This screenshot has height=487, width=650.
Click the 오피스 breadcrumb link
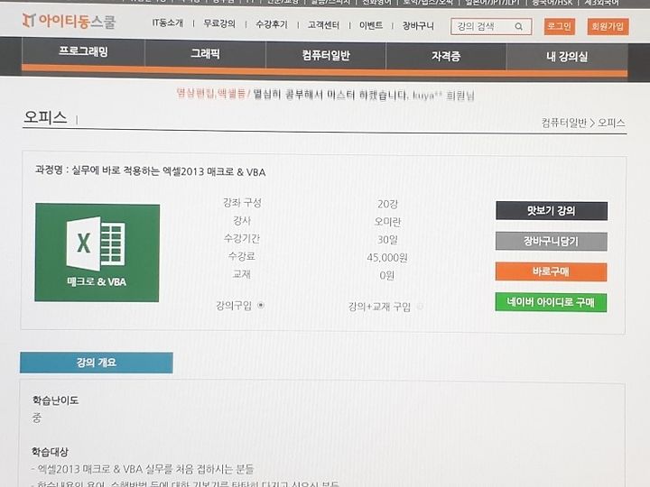pos(611,123)
